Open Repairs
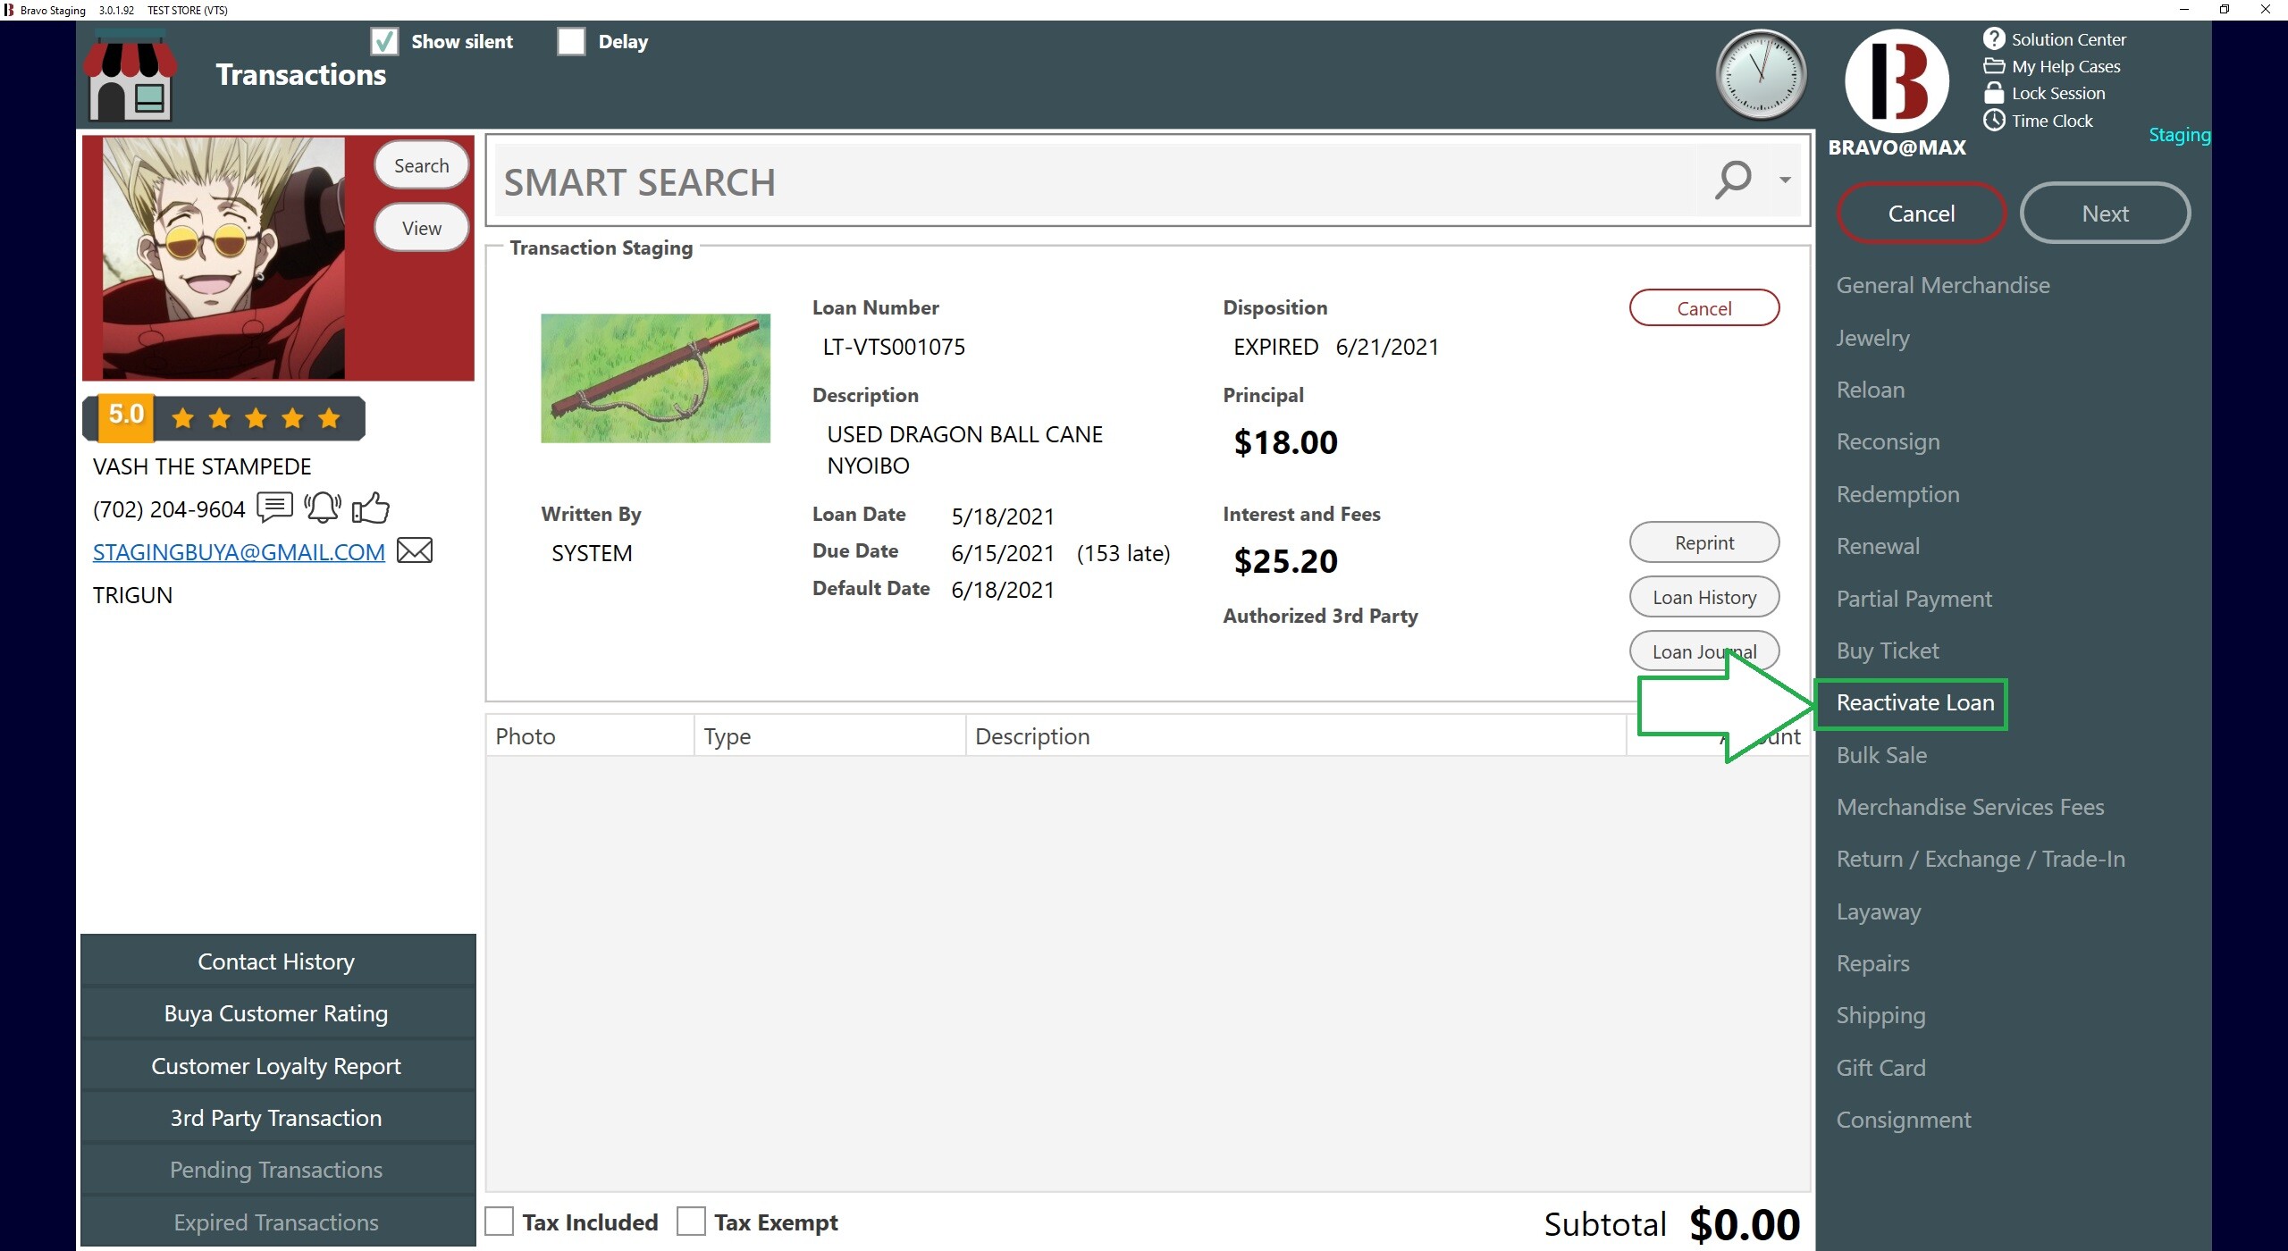Viewport: 2288px width, 1251px height. 1872,963
